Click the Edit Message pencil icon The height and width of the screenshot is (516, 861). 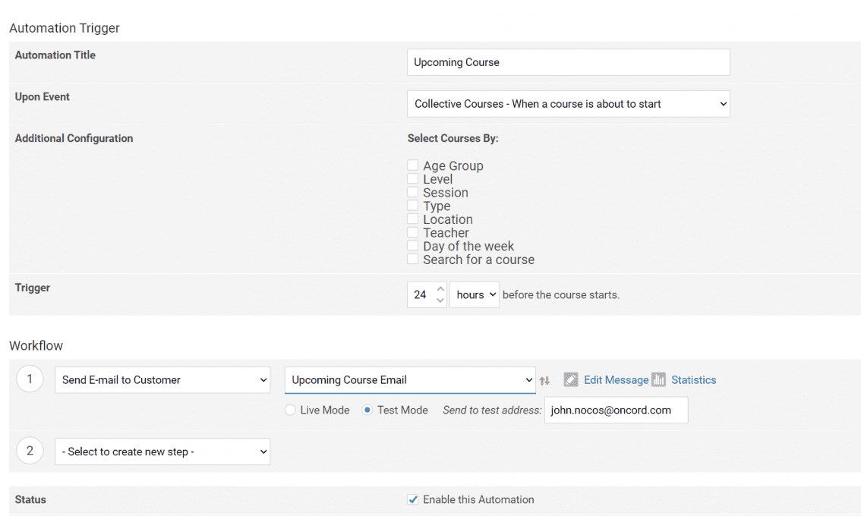tap(571, 380)
